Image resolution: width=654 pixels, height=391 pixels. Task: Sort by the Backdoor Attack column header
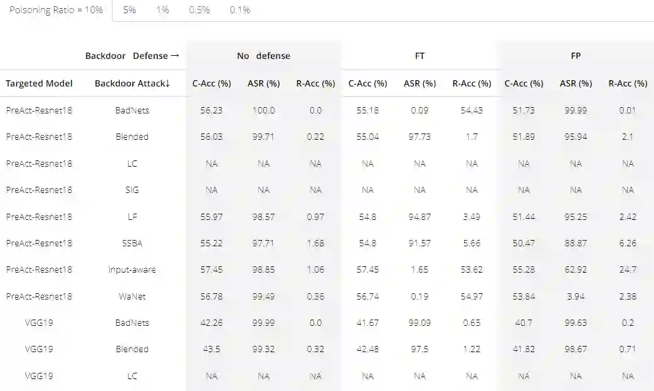click(x=132, y=83)
